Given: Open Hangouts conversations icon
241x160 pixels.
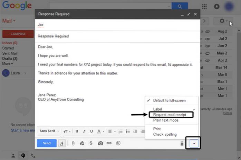Looking at the screenshot, I should [x=23, y=156].
